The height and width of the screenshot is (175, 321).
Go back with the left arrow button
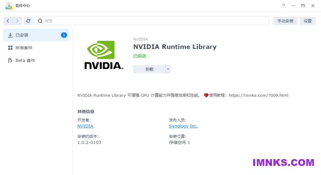coord(8,21)
